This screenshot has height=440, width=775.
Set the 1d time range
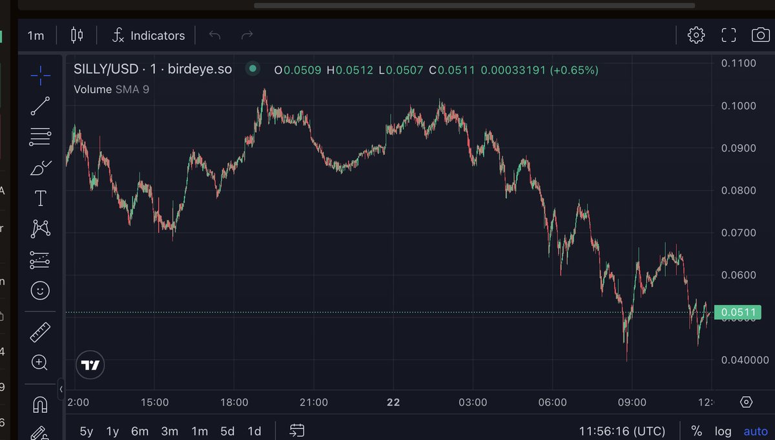pos(254,431)
